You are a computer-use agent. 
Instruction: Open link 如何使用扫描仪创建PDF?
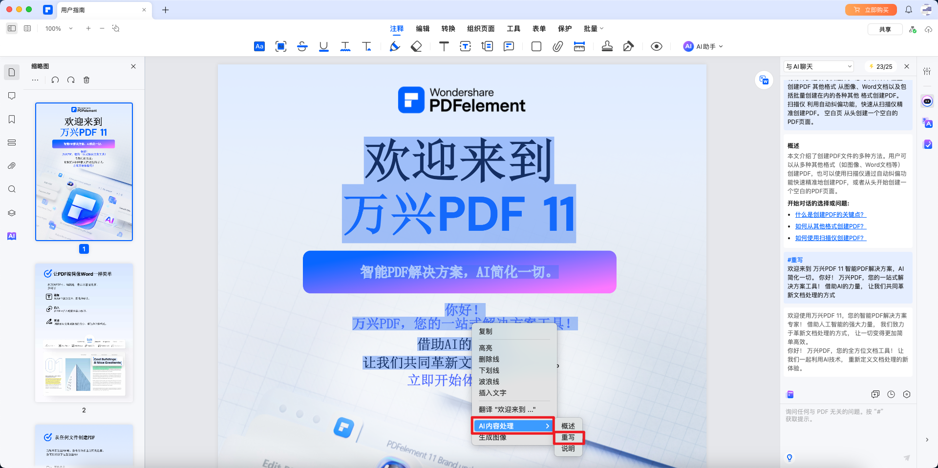831,238
